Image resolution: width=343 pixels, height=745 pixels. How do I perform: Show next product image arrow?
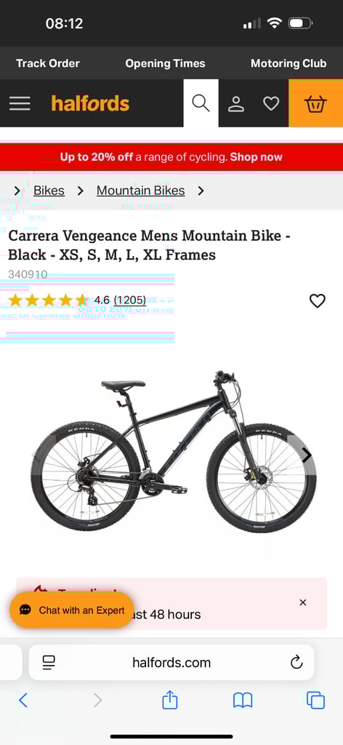[307, 455]
